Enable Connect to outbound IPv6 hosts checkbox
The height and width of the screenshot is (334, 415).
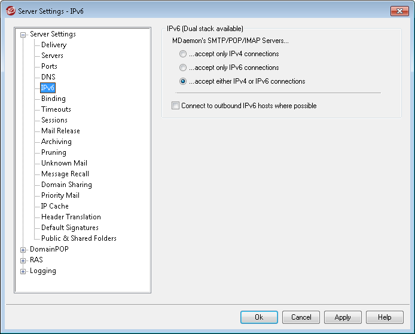point(175,106)
